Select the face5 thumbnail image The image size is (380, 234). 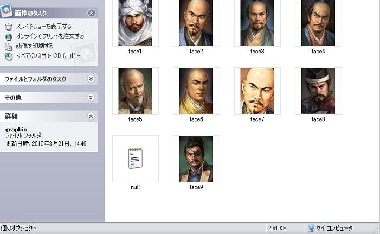coord(135,91)
